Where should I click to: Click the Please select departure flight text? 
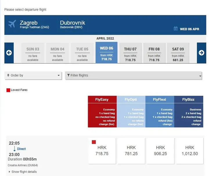pyautogui.click(x=25, y=10)
